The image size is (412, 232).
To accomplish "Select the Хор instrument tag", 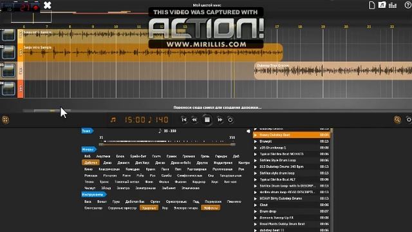I will pyautogui.click(x=165, y=208).
